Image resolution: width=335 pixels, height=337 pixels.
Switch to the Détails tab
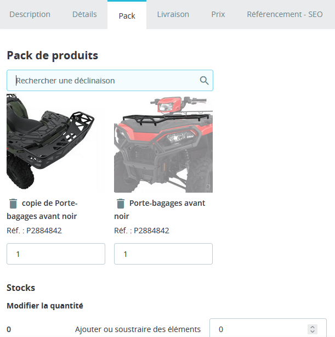[x=84, y=14]
